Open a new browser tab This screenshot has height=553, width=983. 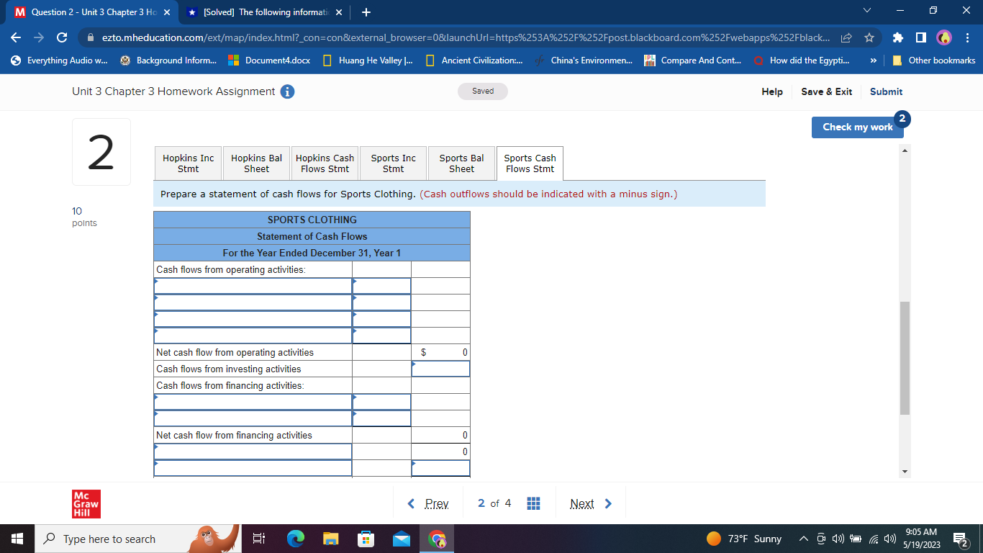coord(366,12)
